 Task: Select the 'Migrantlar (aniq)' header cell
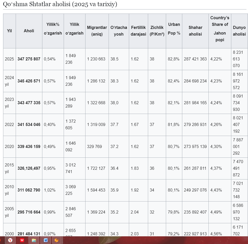click(x=97, y=31)
